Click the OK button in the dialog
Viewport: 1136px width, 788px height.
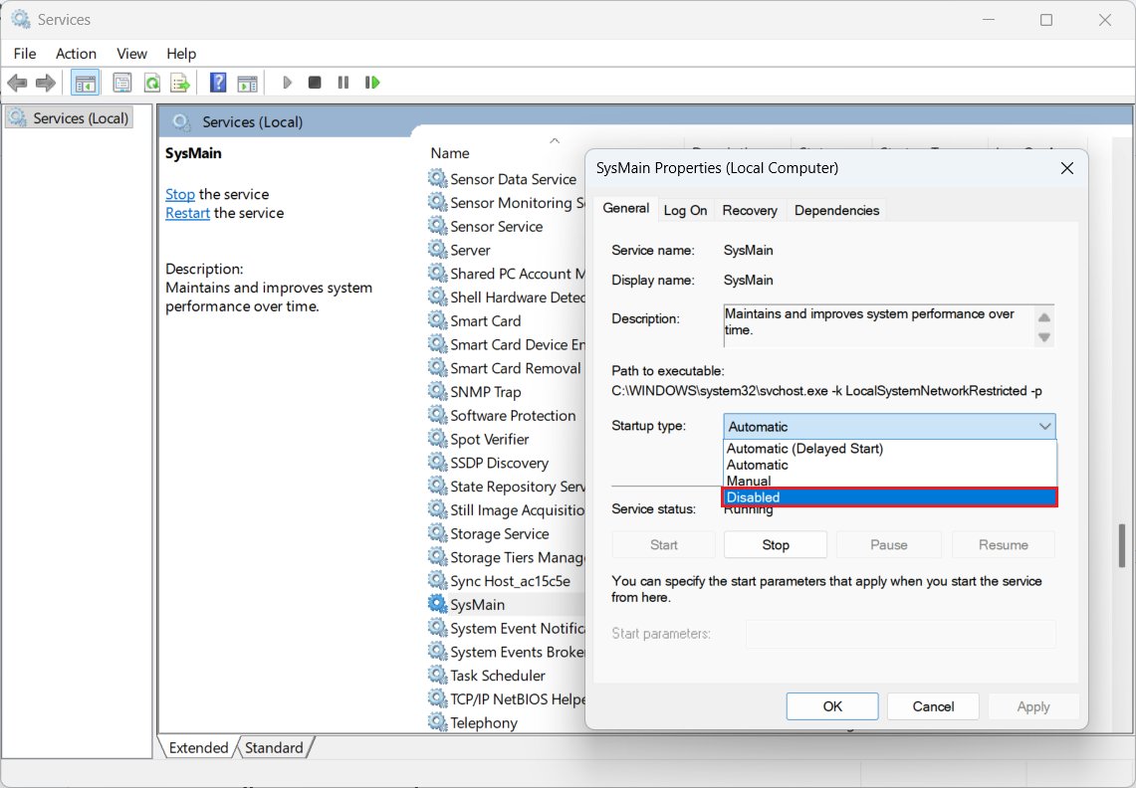(832, 706)
